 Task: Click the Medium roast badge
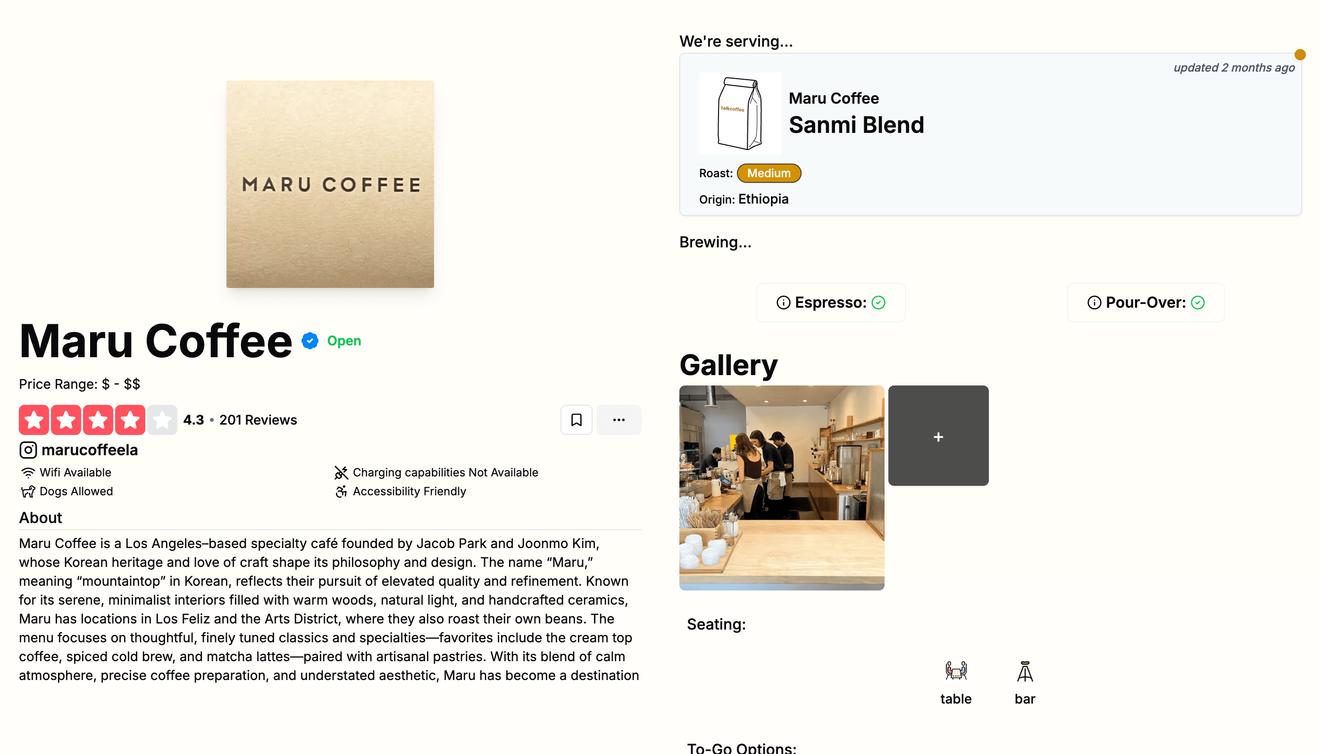click(x=769, y=173)
